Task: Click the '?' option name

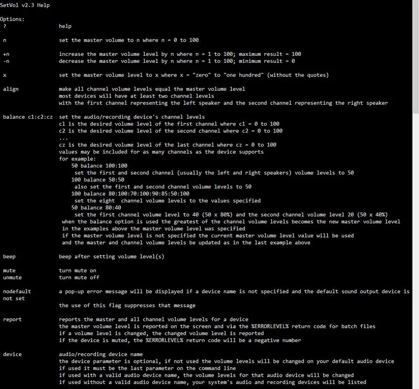Action: [5, 26]
